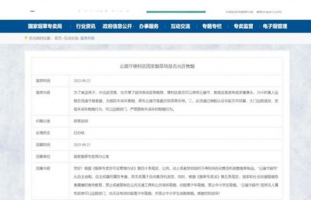Screen dimensions: 311x200
Task: Go to 政府信息公开 section
Action: click(x=117, y=26)
